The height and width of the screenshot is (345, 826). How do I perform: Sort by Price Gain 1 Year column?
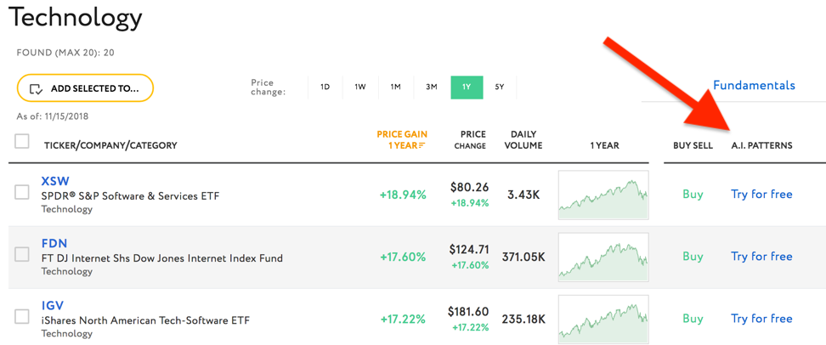402,140
